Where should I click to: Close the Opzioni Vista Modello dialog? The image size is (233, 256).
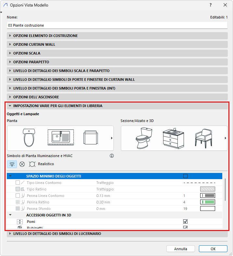(x=225, y=5)
